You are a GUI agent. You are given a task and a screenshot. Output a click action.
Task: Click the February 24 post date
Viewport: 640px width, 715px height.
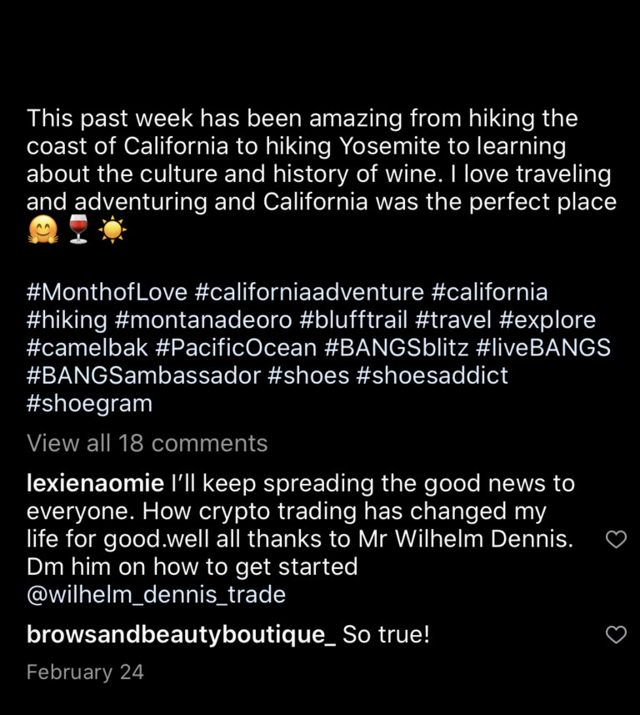point(85,672)
